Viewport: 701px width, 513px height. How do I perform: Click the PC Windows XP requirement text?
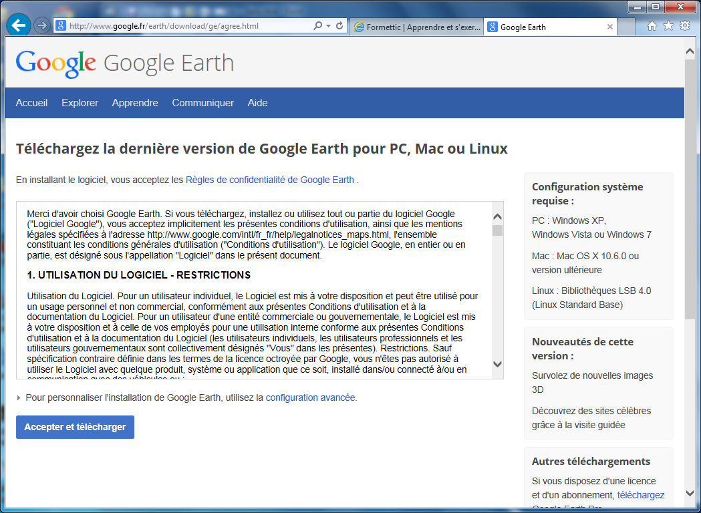pyautogui.click(x=592, y=228)
